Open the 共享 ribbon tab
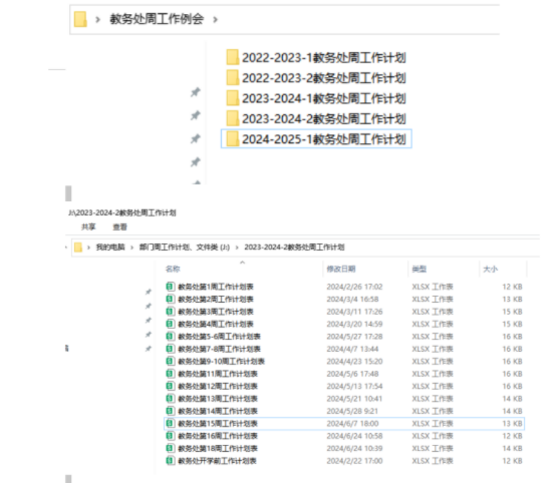This screenshot has width=556, height=483. 88,227
